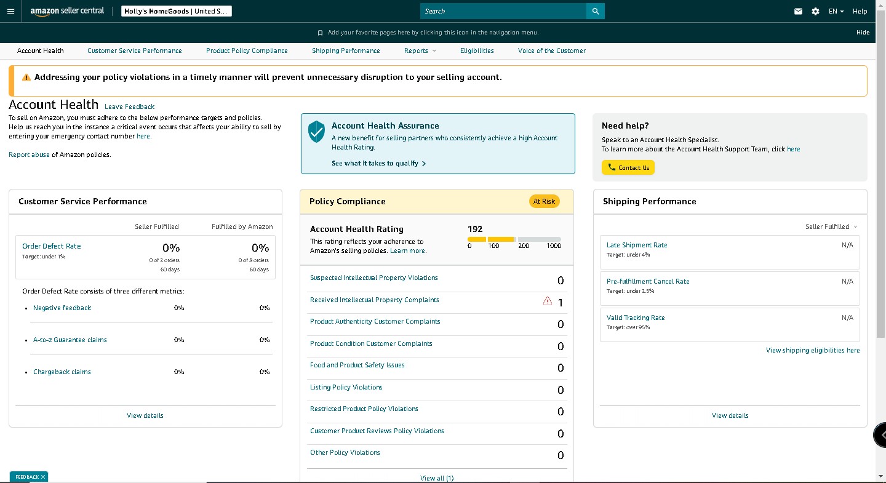Open the settings gear icon
The height and width of the screenshot is (483, 886).
(x=815, y=11)
